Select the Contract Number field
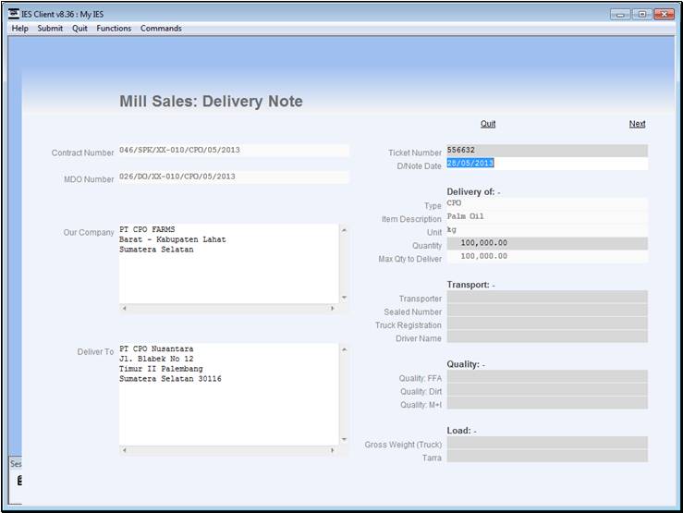Viewport: 683px width, 513px height. click(x=234, y=151)
